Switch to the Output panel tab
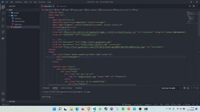 55,88
